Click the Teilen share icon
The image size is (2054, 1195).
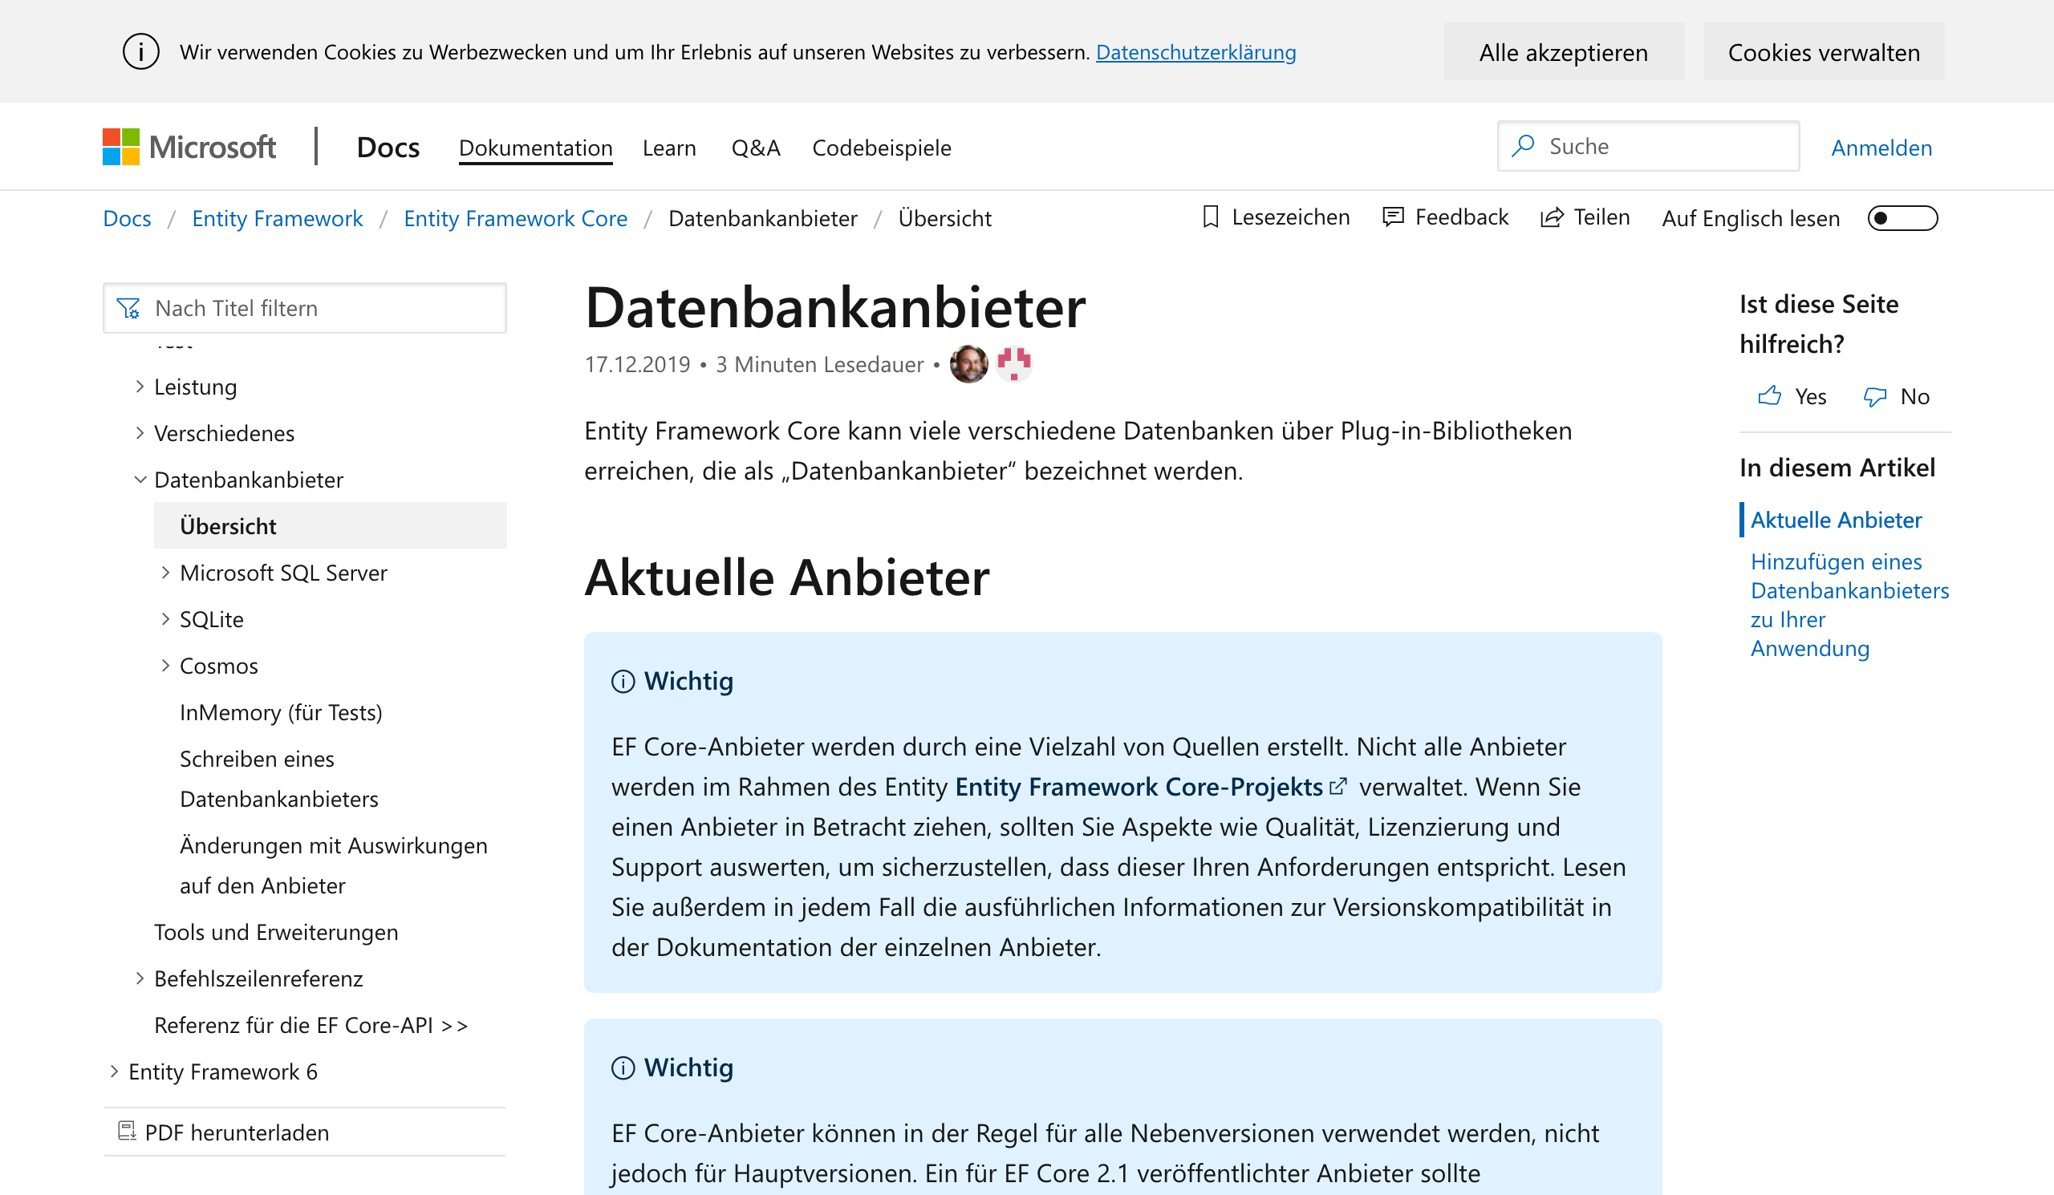point(1552,217)
